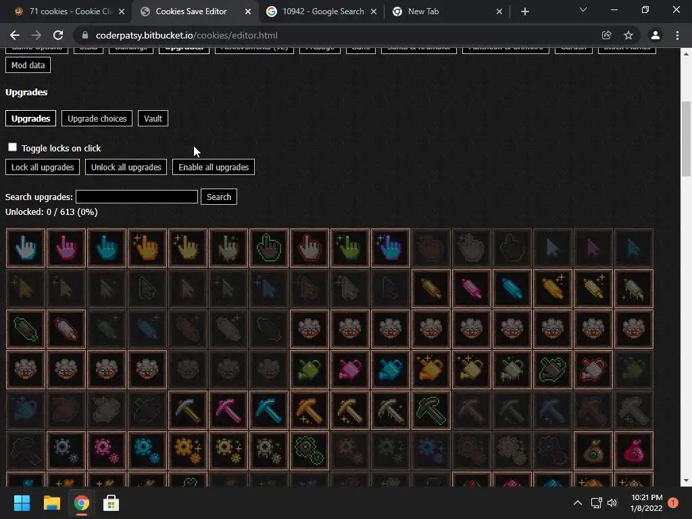Switch to the Upgrade choices sub-tab
Image resolution: width=692 pixels, height=519 pixels.
[97, 118]
